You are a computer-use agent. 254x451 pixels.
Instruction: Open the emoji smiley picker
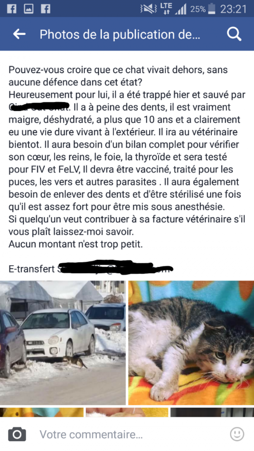pyautogui.click(x=237, y=434)
